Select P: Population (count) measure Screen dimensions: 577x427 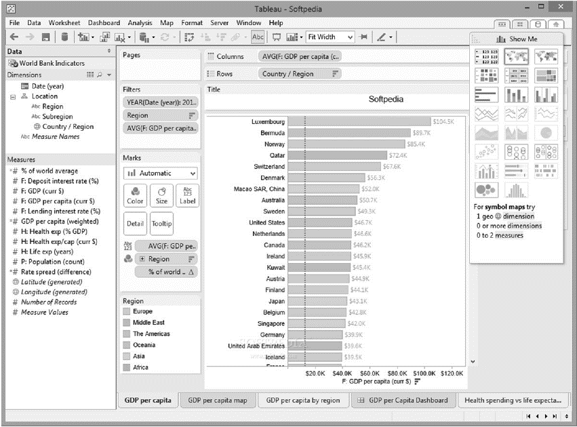pos(52,262)
